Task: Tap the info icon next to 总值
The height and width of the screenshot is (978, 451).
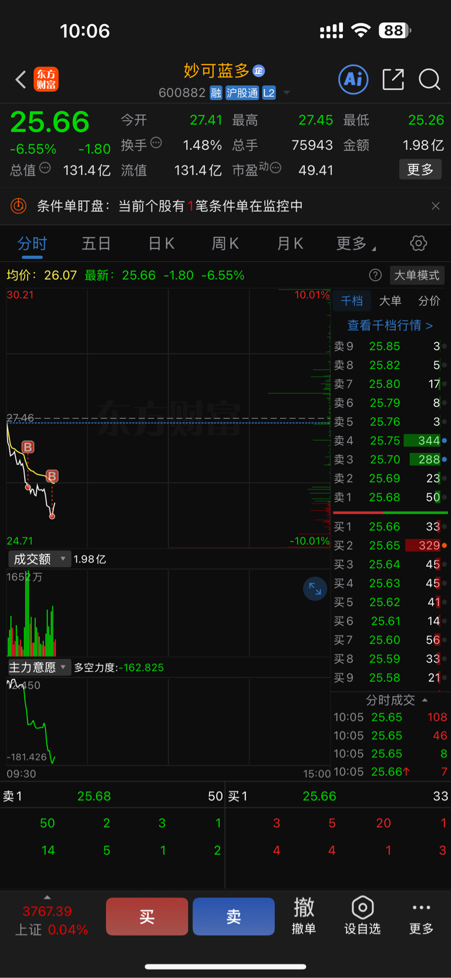Action: click(45, 169)
